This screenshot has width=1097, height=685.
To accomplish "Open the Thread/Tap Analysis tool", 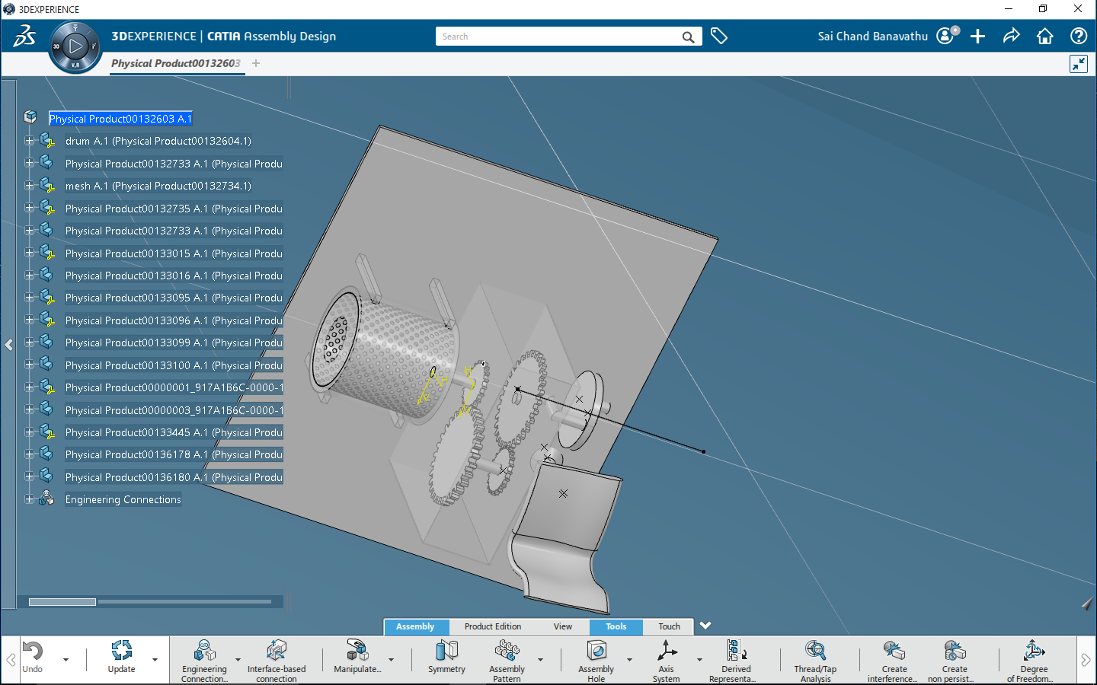I will coord(815,660).
